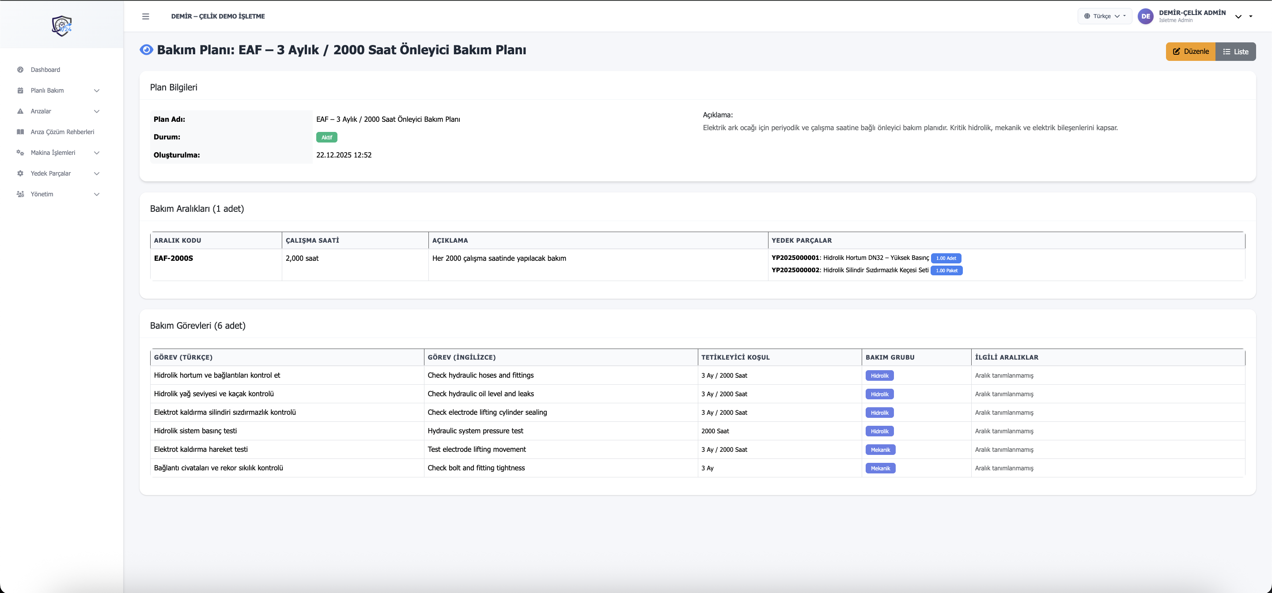Click the hamburger menu toggle icon

coord(146,16)
